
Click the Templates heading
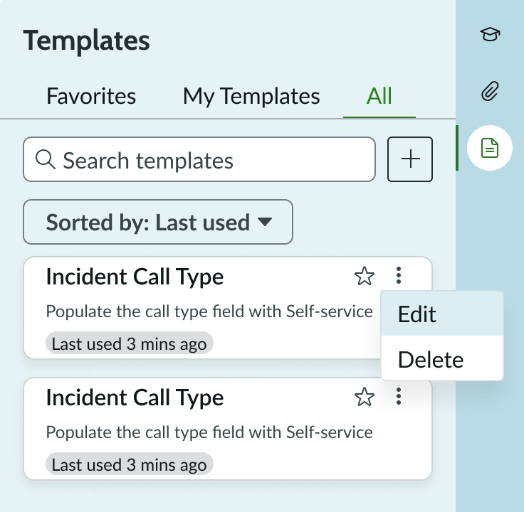click(x=87, y=41)
